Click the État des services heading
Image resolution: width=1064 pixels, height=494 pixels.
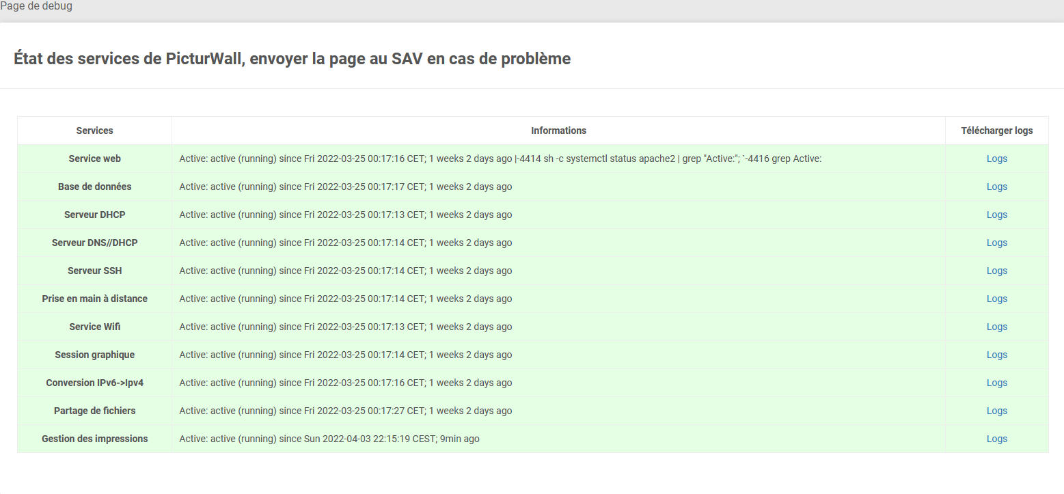[x=292, y=59]
